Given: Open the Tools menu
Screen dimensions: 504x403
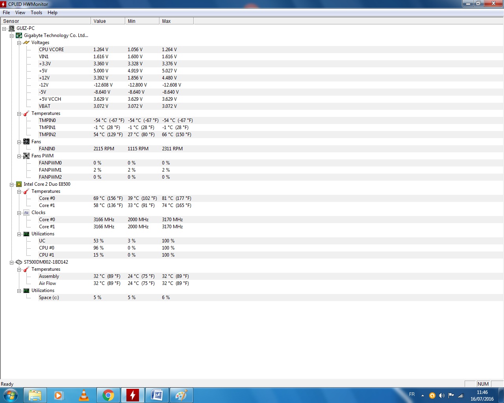Looking at the screenshot, I should click(37, 13).
